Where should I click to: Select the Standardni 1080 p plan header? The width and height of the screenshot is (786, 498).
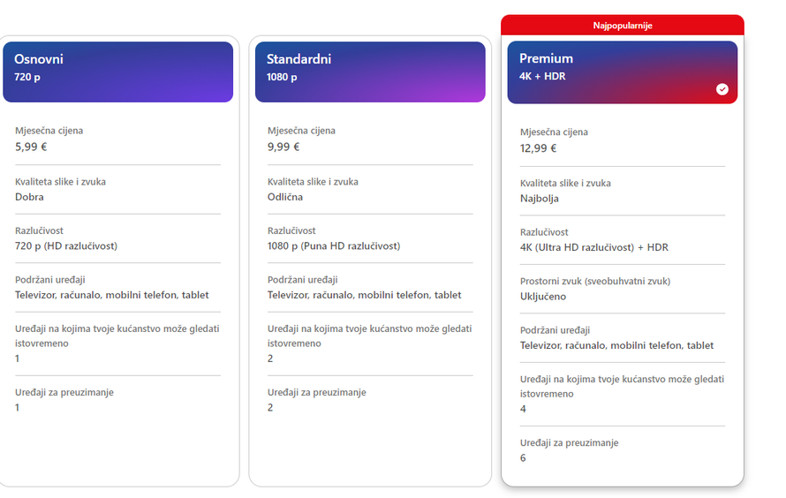(370, 72)
